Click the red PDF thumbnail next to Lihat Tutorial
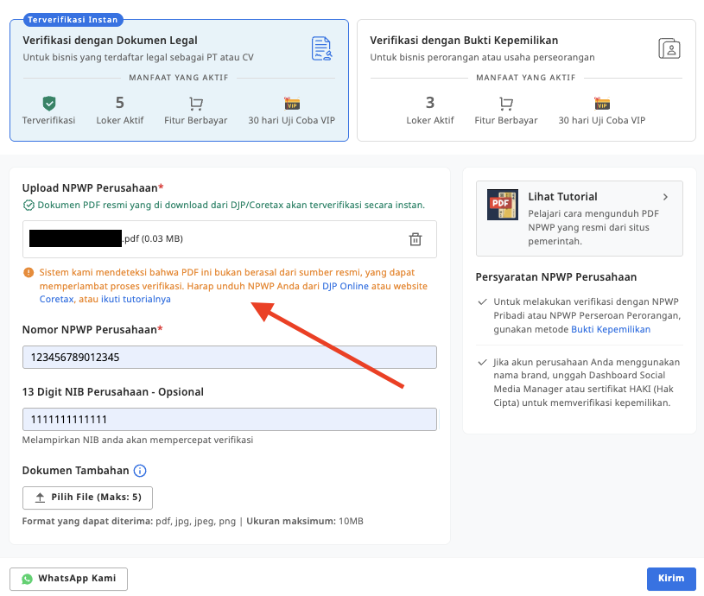The height and width of the screenshot is (596, 704). 502,206
